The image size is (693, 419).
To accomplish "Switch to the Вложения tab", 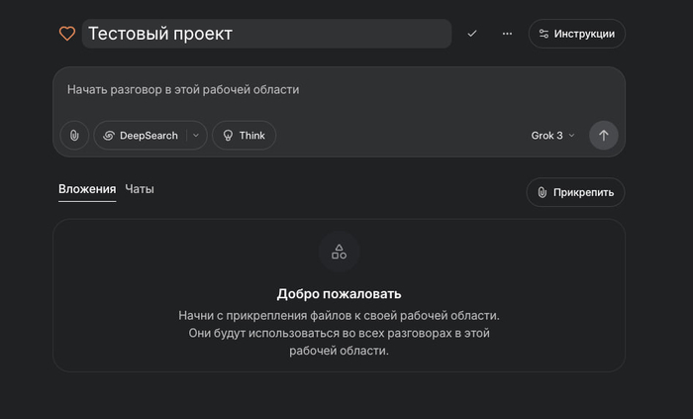I will 87,189.
